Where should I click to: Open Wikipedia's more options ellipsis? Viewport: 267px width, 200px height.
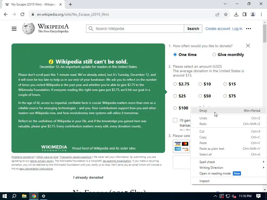(x=248, y=29)
